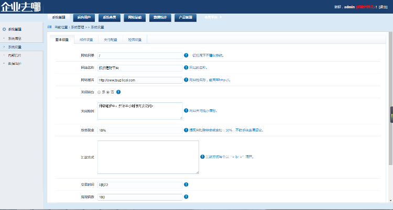393x210 pixels.
Task: Open the fourth top navigation button
Action: 135,18
